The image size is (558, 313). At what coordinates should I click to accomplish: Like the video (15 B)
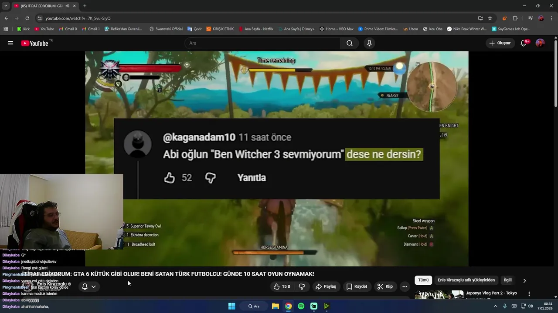click(282, 286)
